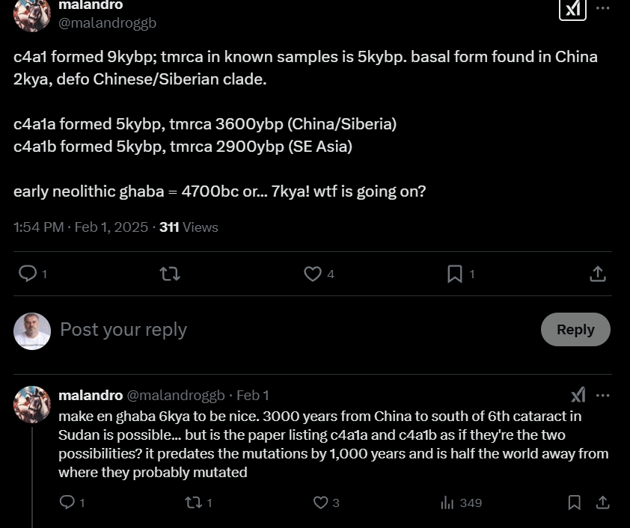Reply to the en ghaba comment
This screenshot has width=630, height=528.
pyautogui.click(x=67, y=503)
